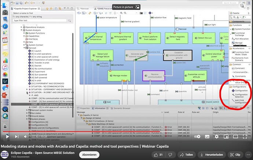Expand SITUATION - EXPERIMENT AND DEGRADED node
The height and width of the screenshot is (160, 253).
[x=27, y=89]
